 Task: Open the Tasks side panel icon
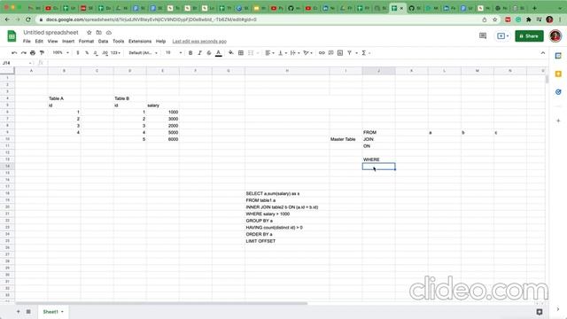pos(558,92)
